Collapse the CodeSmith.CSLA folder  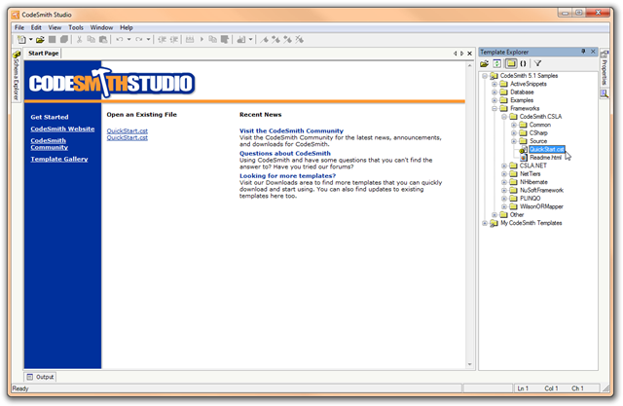click(x=504, y=117)
